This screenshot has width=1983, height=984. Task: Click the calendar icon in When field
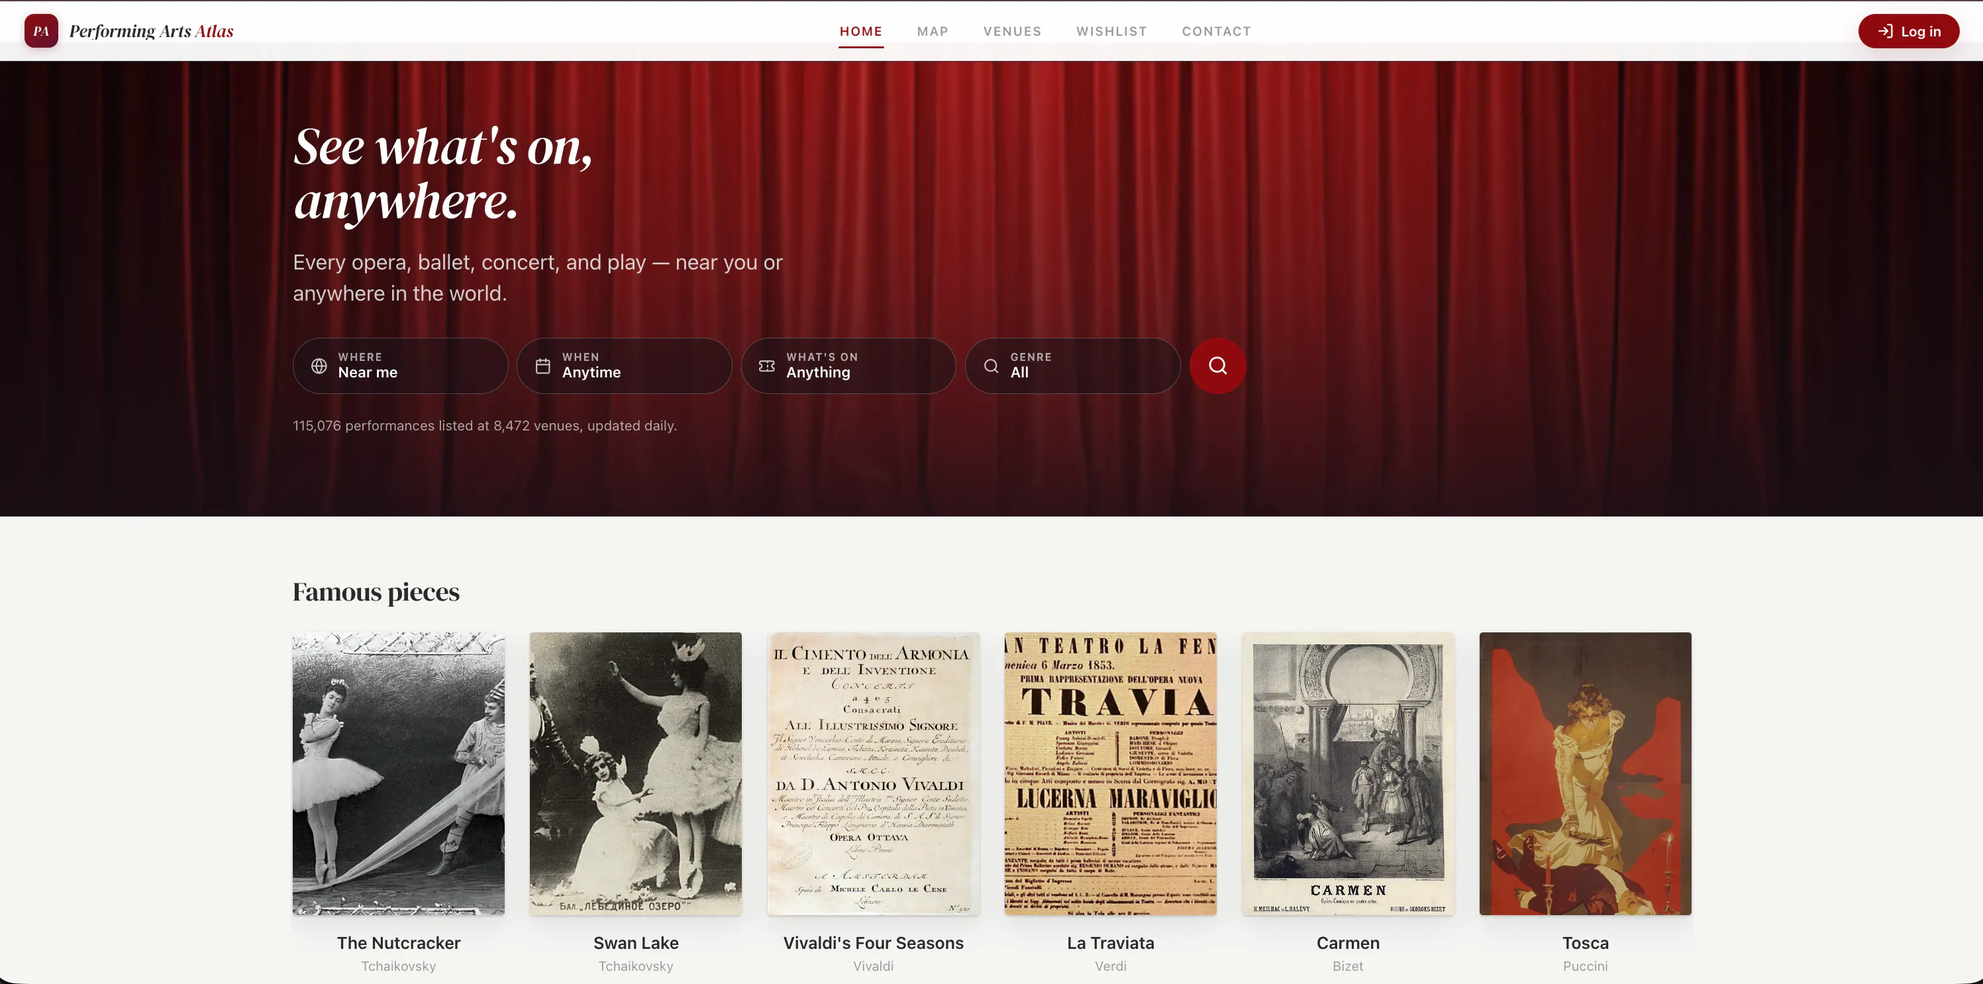click(542, 366)
